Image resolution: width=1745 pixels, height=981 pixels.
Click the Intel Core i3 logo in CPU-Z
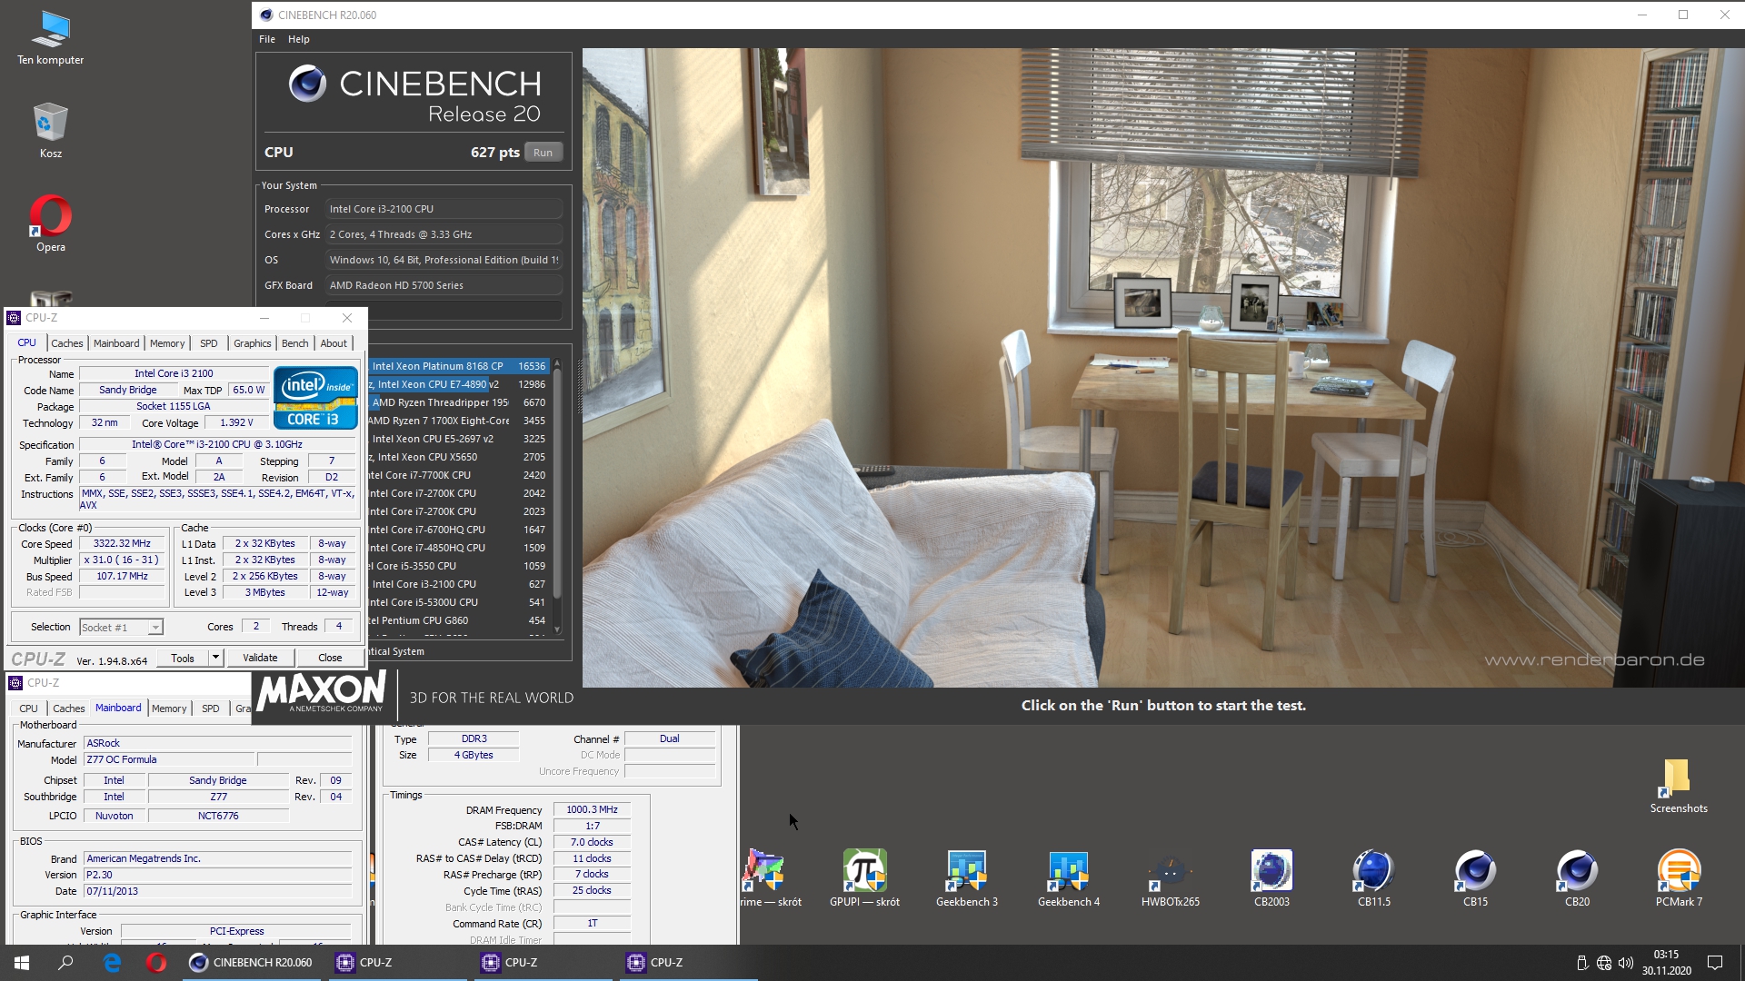click(315, 397)
